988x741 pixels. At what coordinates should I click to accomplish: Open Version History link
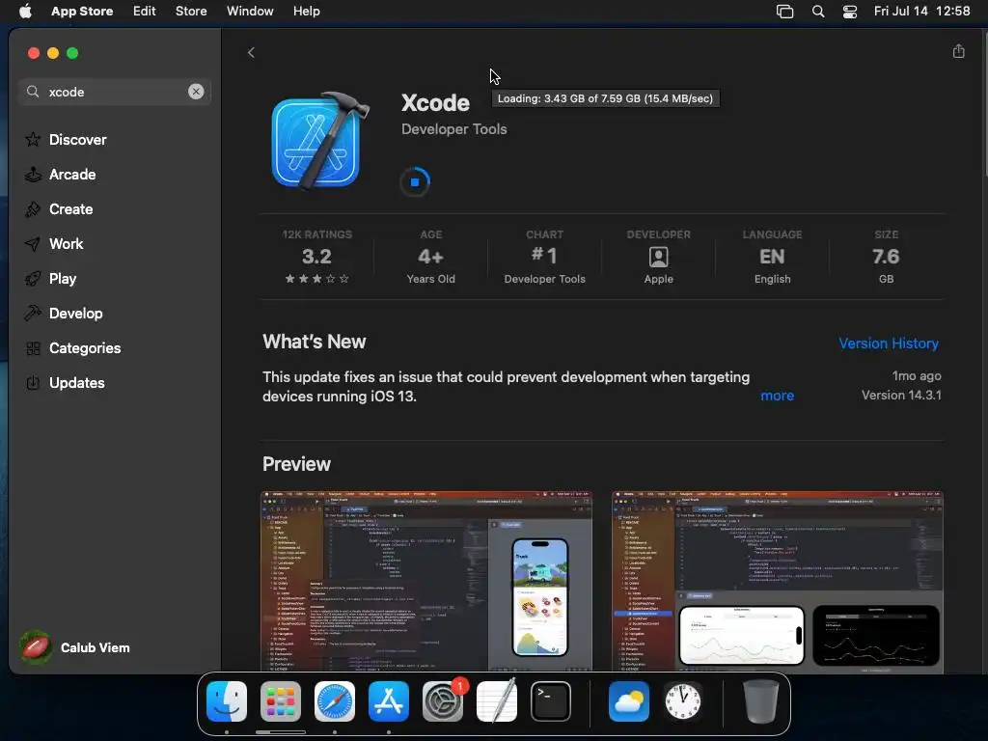coord(889,343)
